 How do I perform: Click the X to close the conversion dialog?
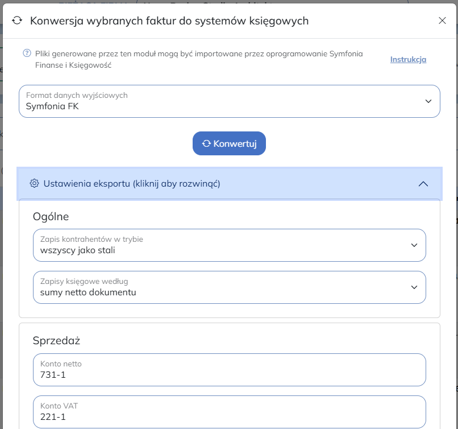443,20
